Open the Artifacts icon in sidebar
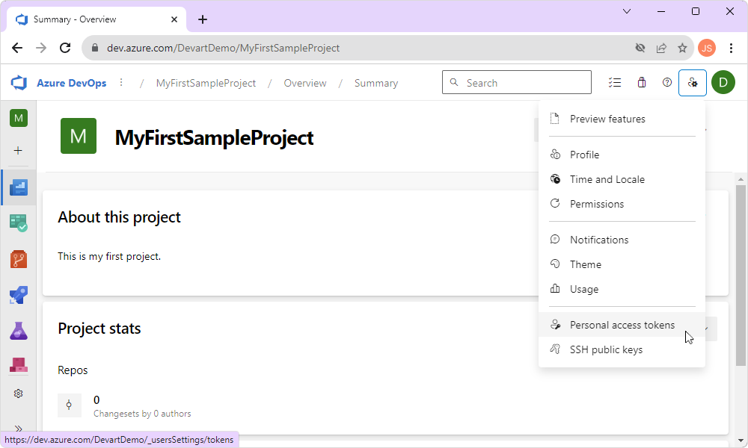 point(19,364)
